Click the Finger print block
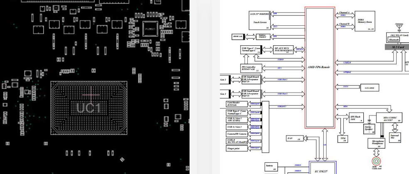 [x=237, y=149]
